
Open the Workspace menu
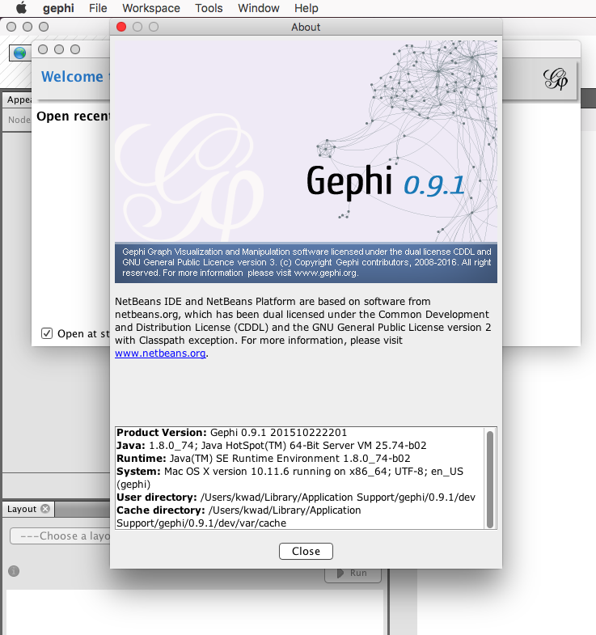(x=151, y=8)
